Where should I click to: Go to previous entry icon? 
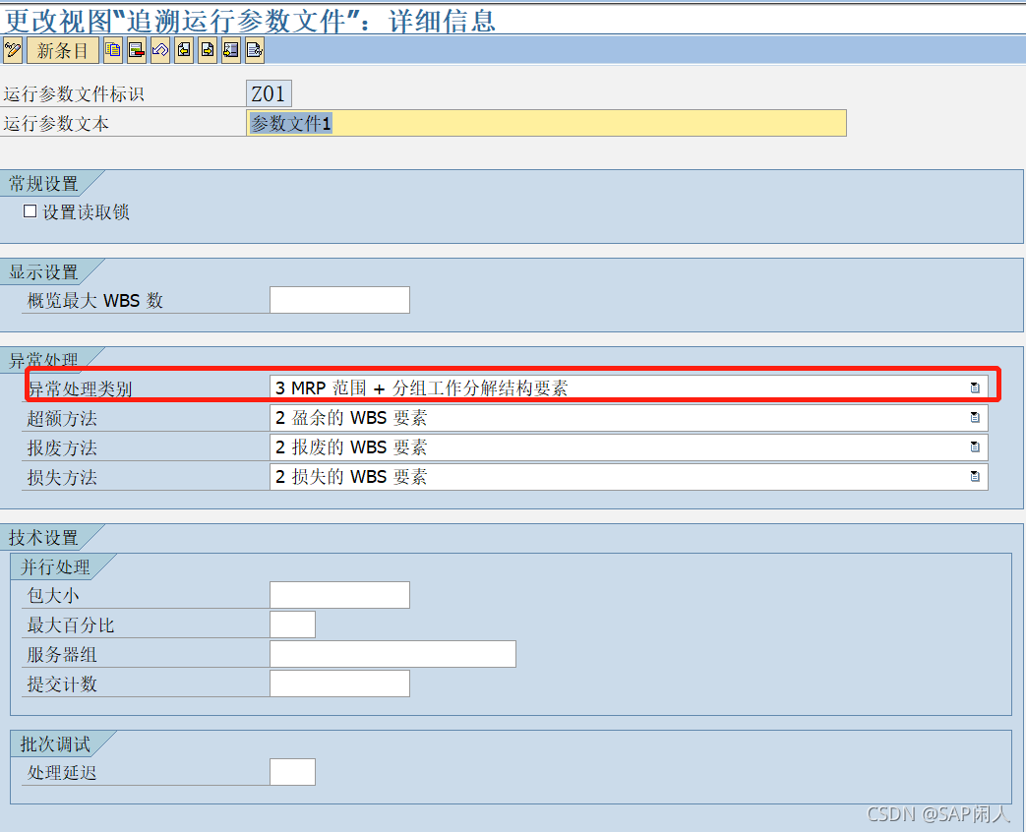(184, 50)
